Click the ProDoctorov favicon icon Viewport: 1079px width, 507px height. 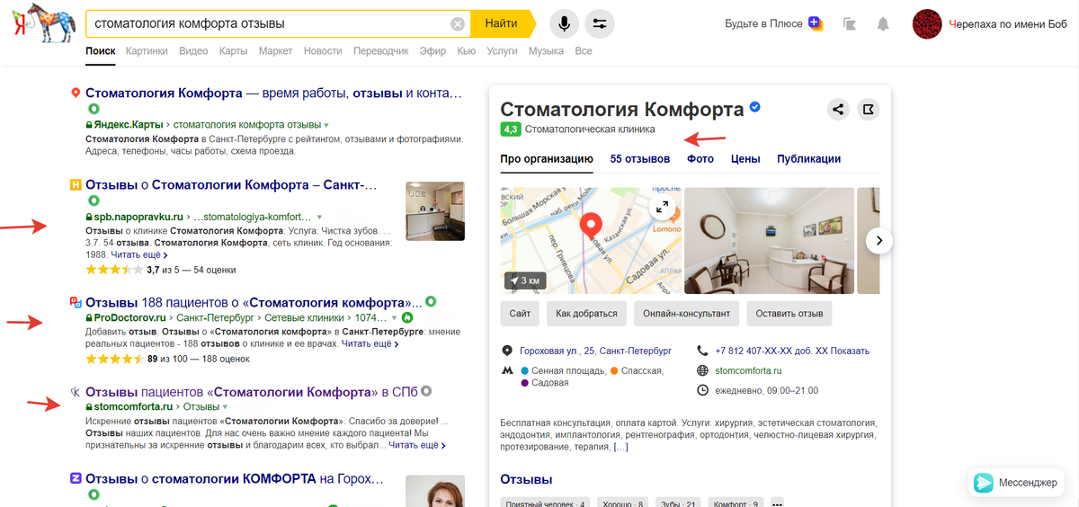76,302
